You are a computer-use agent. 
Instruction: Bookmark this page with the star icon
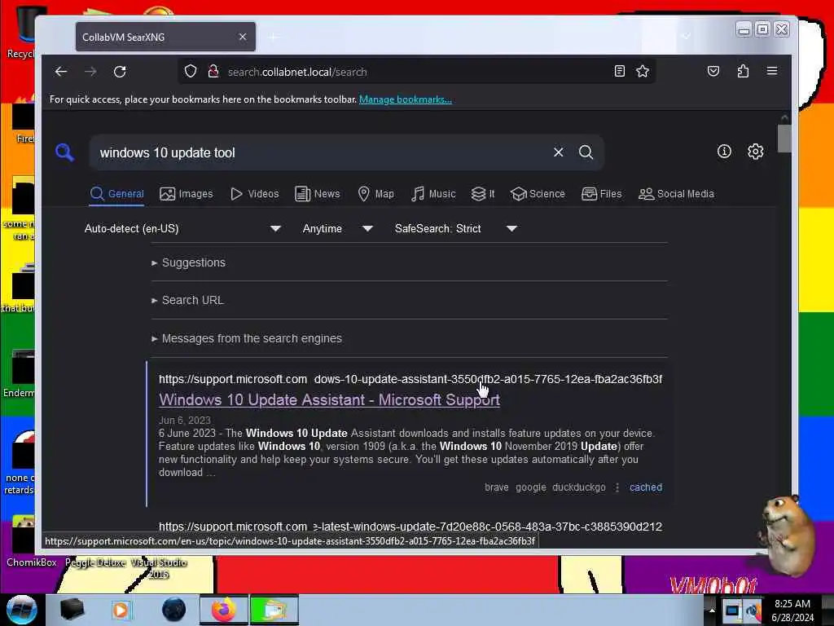[x=643, y=72]
